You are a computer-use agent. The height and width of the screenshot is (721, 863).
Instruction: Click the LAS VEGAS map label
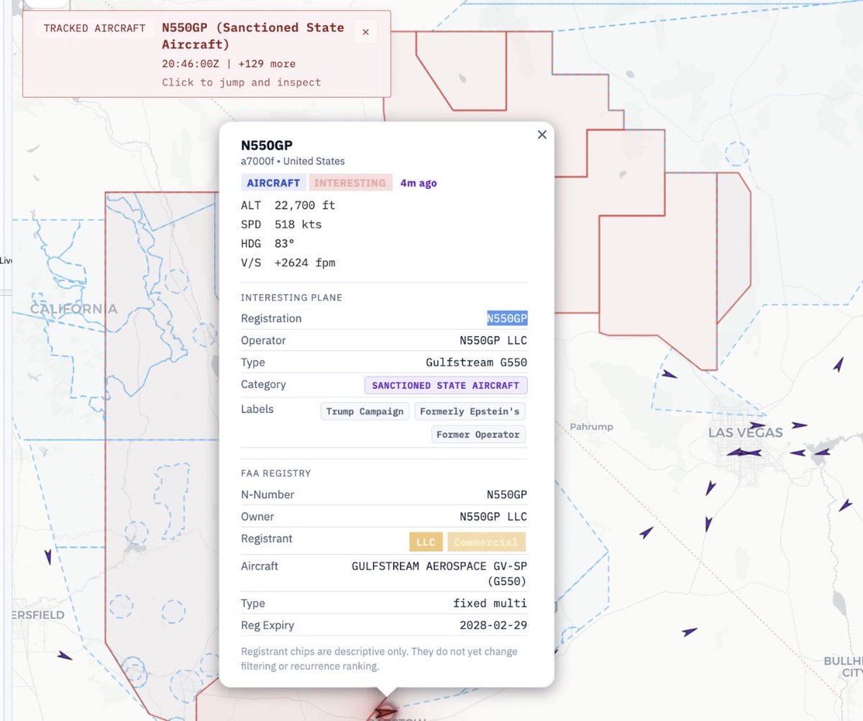745,433
